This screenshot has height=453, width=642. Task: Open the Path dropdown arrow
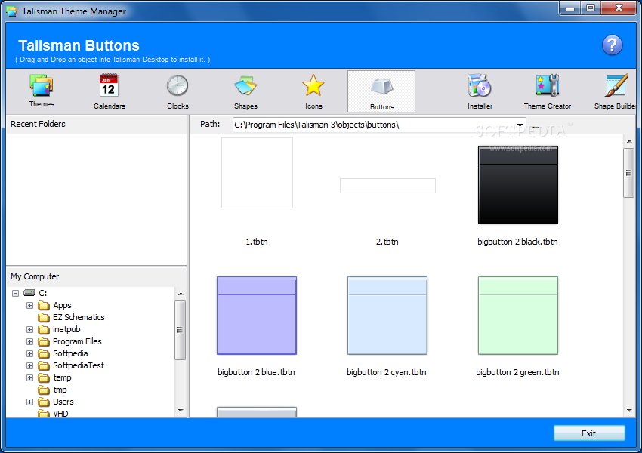[520, 125]
